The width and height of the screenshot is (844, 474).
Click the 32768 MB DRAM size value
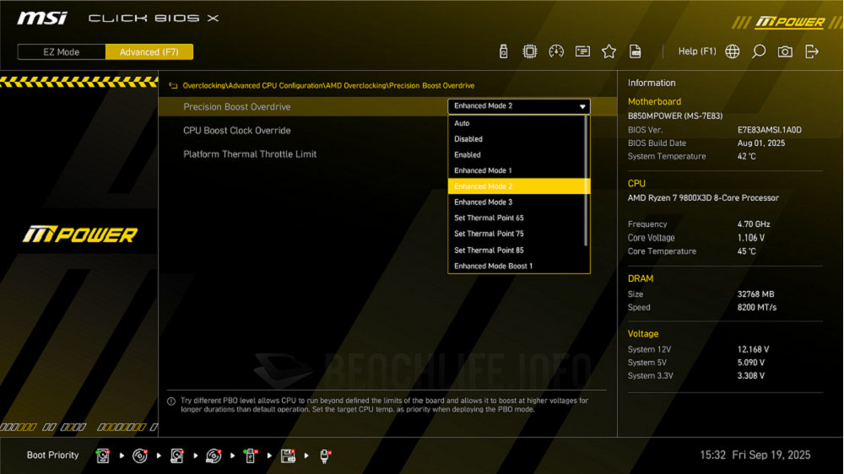click(755, 294)
